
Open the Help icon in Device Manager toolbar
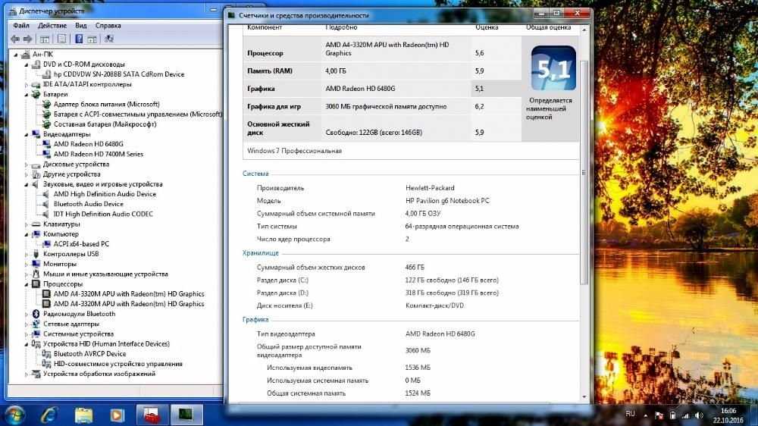click(x=79, y=39)
